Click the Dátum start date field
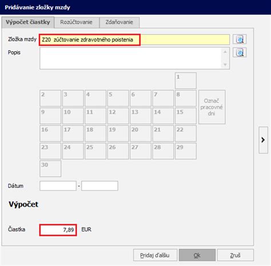Viewport: 271px width, 266px height. 58,186
